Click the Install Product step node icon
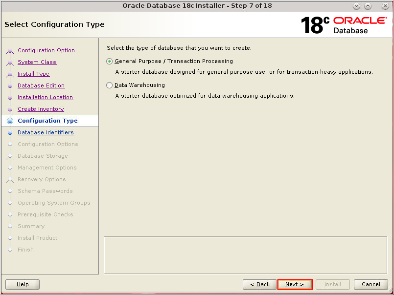The width and height of the screenshot is (394, 295). [10, 238]
